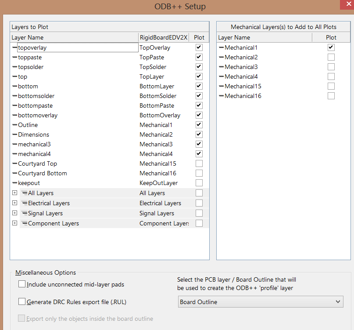354x330 pixels.
Task: Enable Plot checkbox for Mechanical3 in right panel
Action: pos(331,67)
